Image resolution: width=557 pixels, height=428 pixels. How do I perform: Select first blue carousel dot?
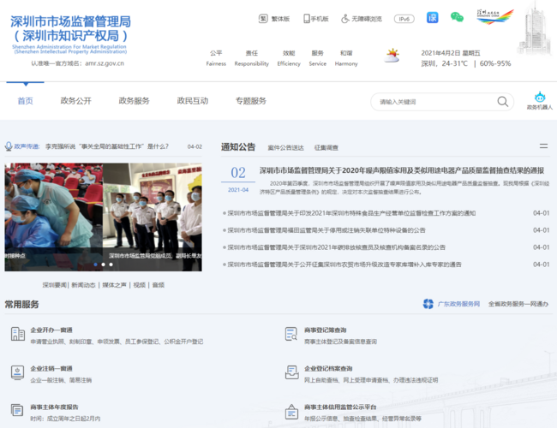96,265
